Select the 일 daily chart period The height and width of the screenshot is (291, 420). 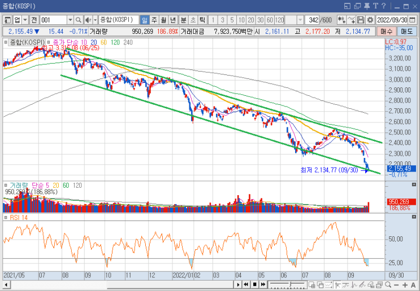[145, 20]
